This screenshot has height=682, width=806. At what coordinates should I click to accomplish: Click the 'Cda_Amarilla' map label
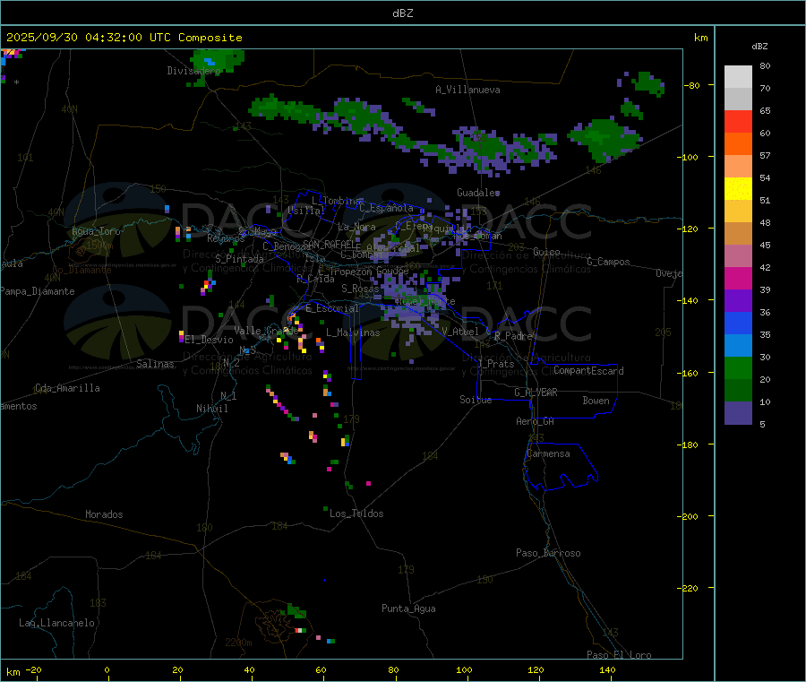point(67,388)
